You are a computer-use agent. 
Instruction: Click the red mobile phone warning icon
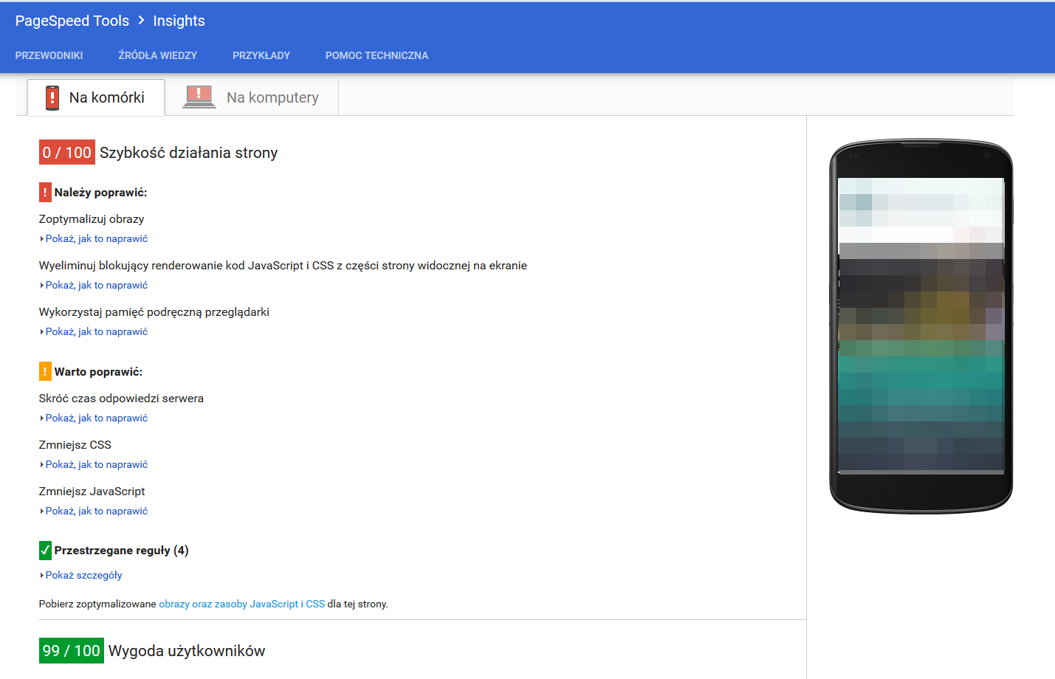tap(52, 97)
